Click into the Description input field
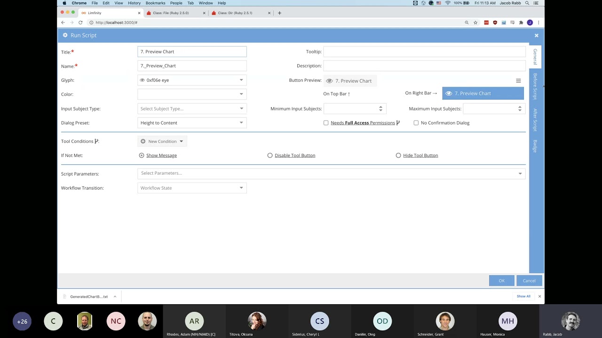The height and width of the screenshot is (338, 602). click(424, 66)
